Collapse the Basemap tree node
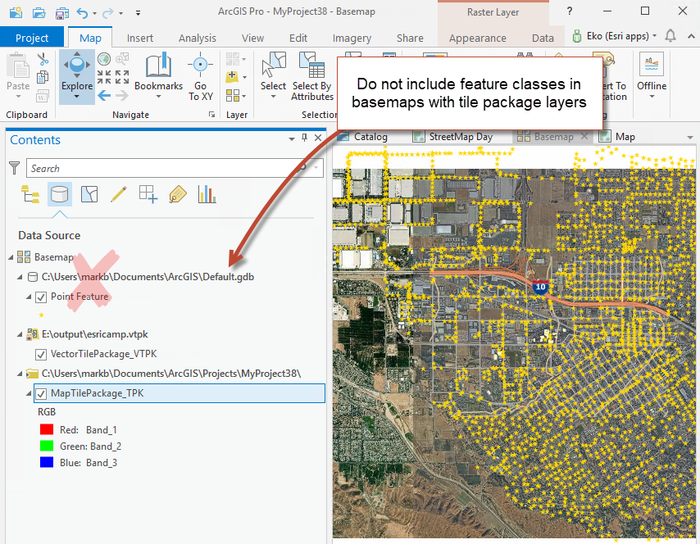The height and width of the screenshot is (544, 700). 11,257
